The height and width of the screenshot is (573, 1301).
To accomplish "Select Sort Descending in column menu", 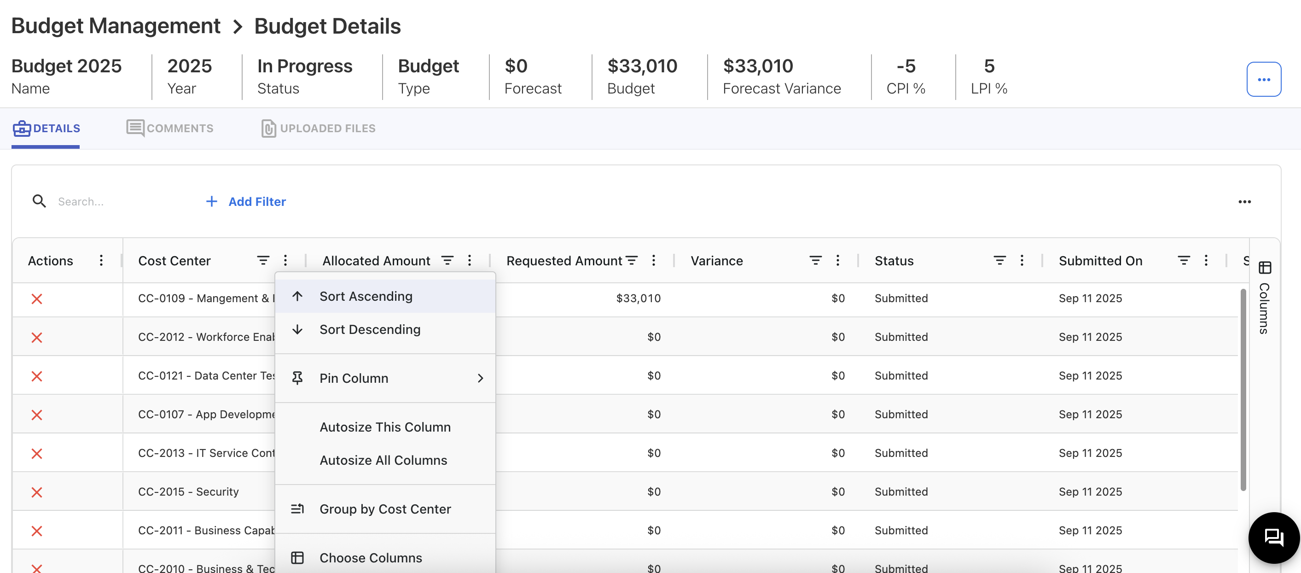I will tap(370, 329).
